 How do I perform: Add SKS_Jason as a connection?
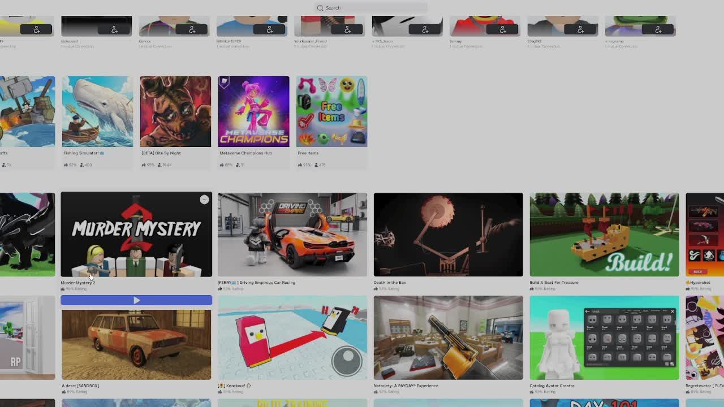point(425,29)
